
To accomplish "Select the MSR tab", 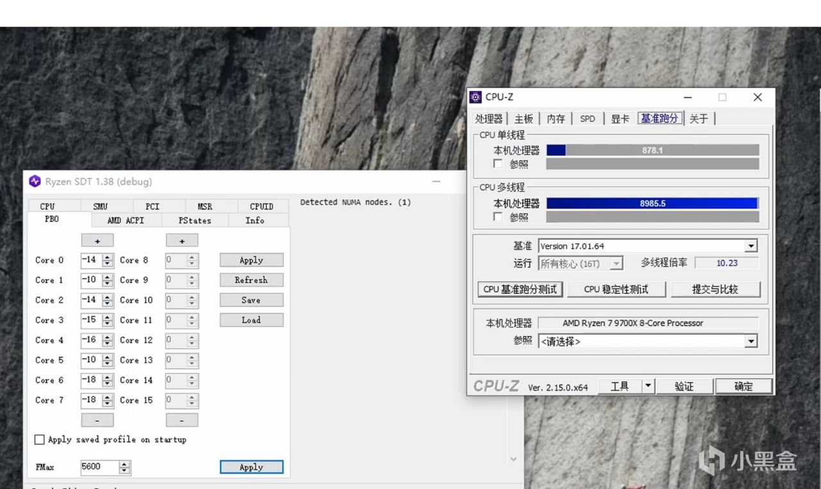I will (x=205, y=206).
